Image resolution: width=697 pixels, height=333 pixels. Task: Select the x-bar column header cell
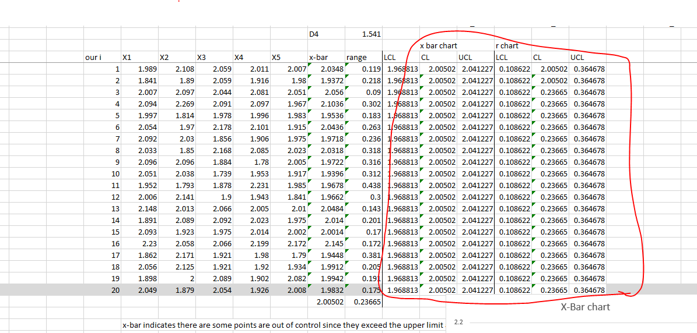pos(326,57)
